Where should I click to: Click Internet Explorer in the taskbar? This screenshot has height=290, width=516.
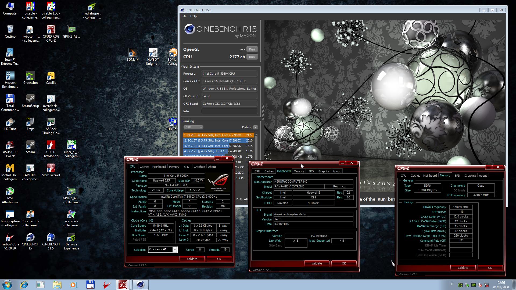24,285
